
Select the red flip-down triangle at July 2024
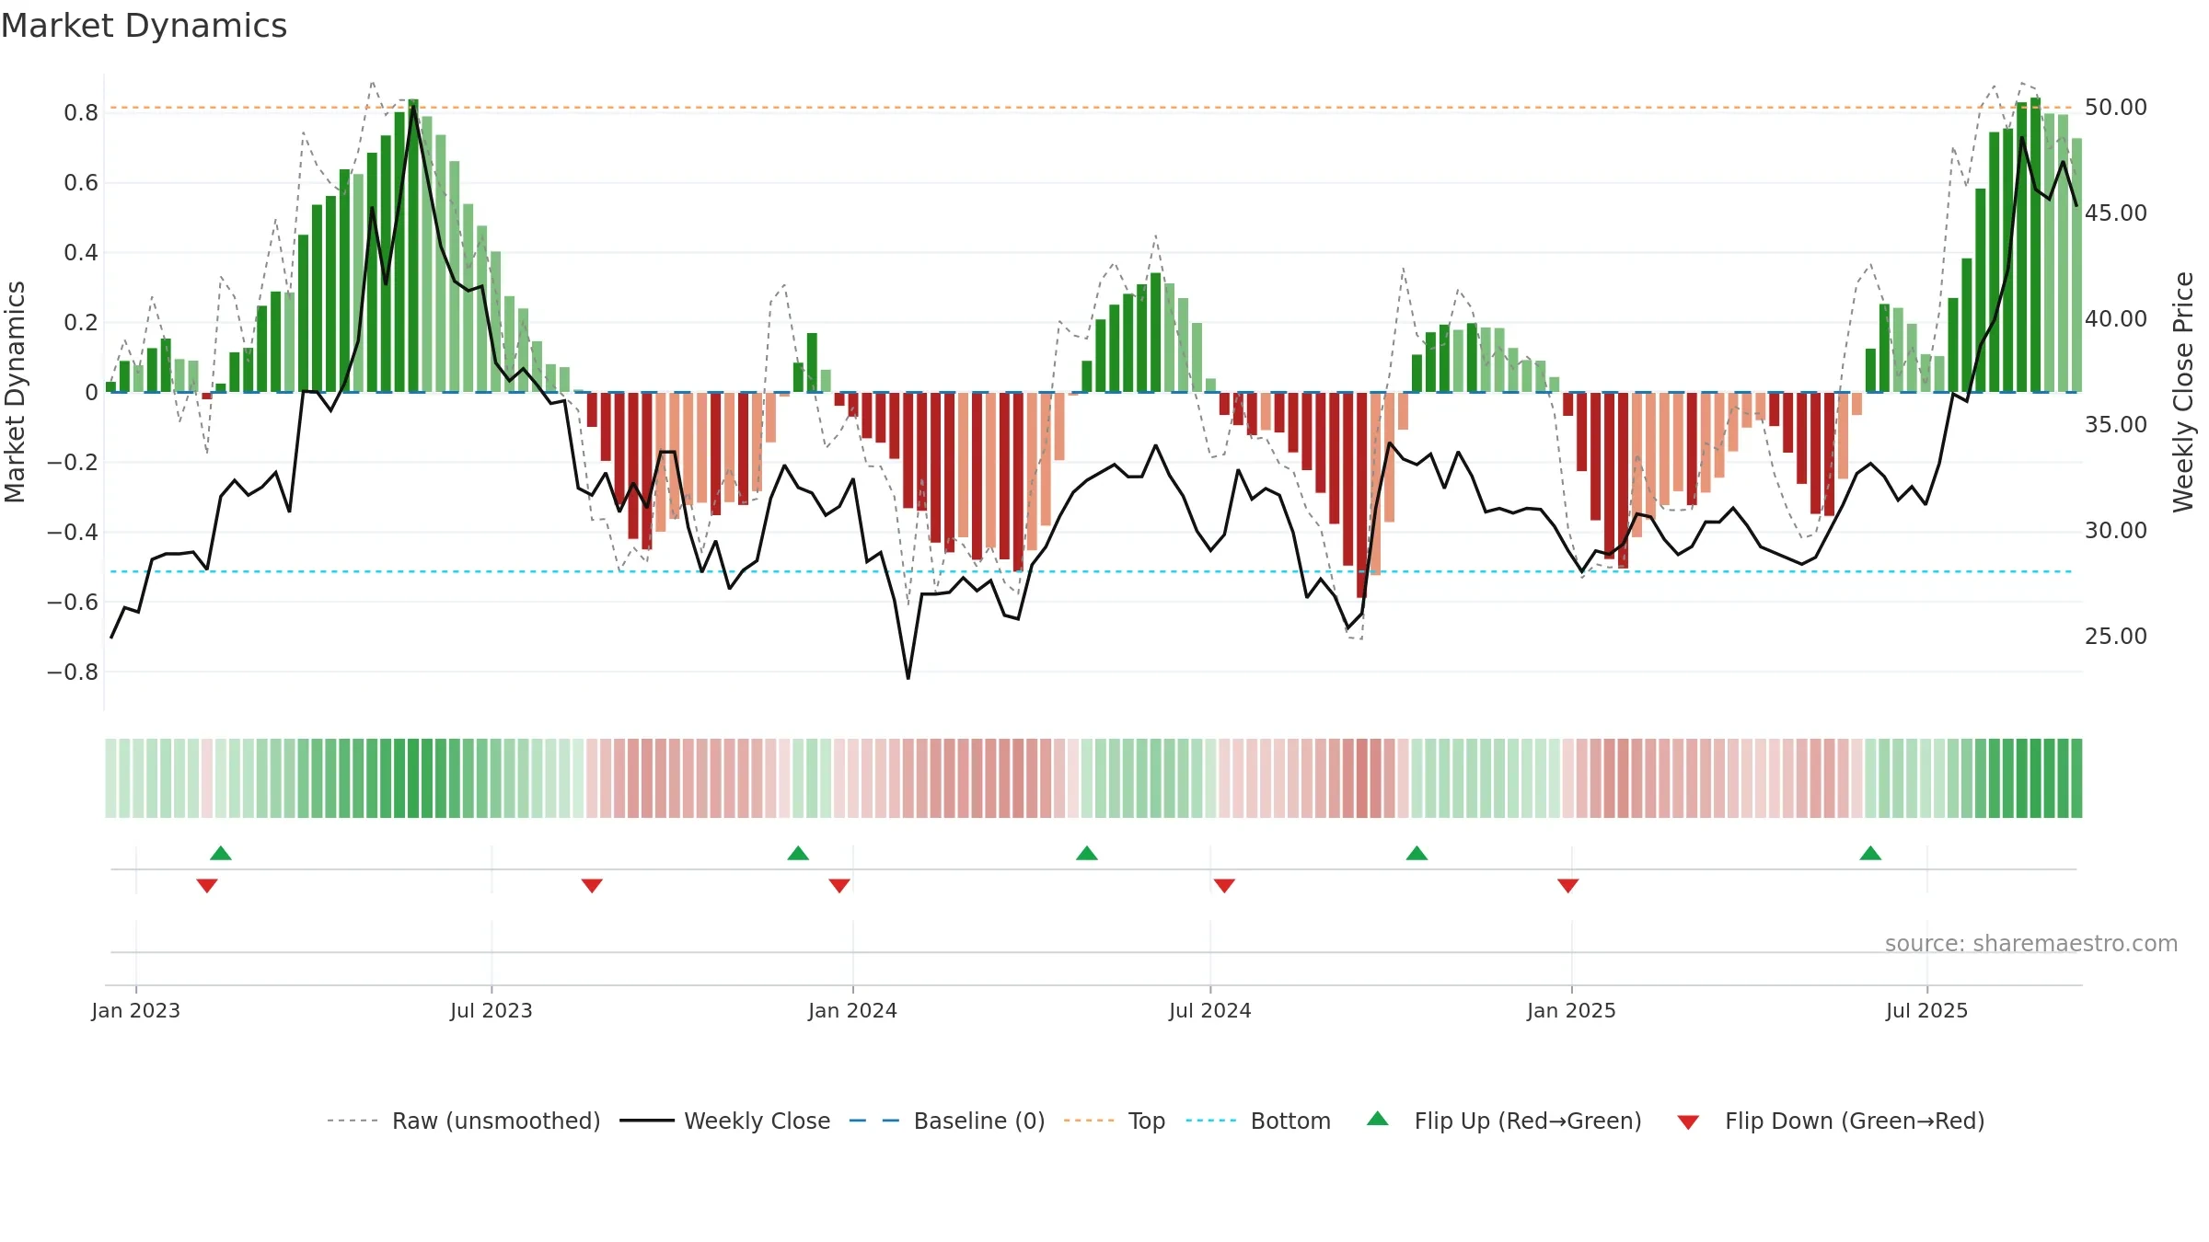coord(1224,885)
